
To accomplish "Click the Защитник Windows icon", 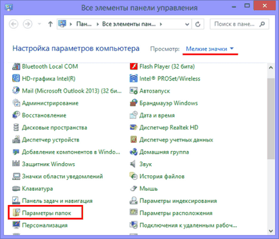I will (x=16, y=164).
